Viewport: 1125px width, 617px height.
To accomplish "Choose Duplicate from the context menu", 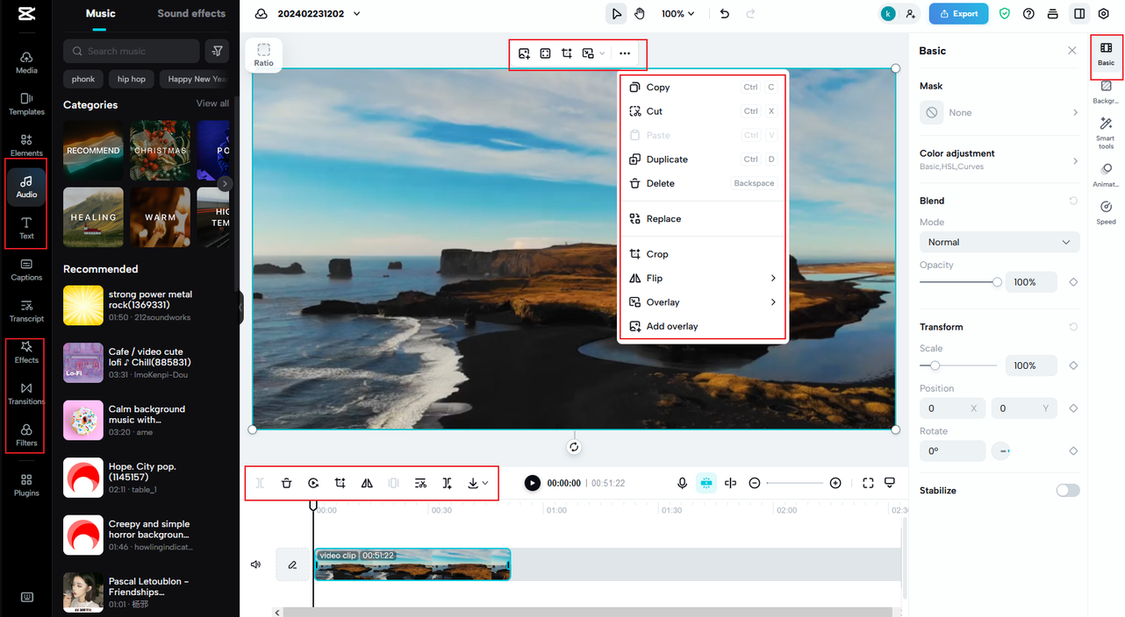I will pos(667,159).
